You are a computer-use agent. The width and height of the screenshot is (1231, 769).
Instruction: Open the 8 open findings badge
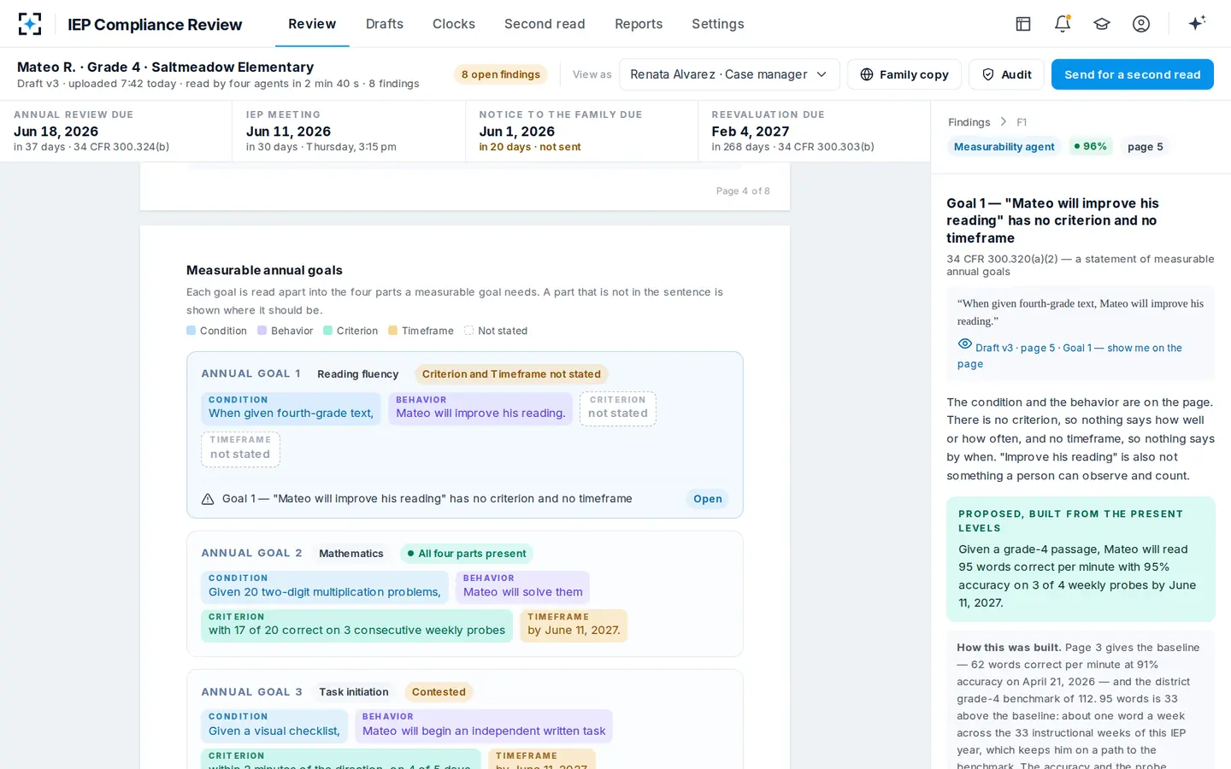501,74
